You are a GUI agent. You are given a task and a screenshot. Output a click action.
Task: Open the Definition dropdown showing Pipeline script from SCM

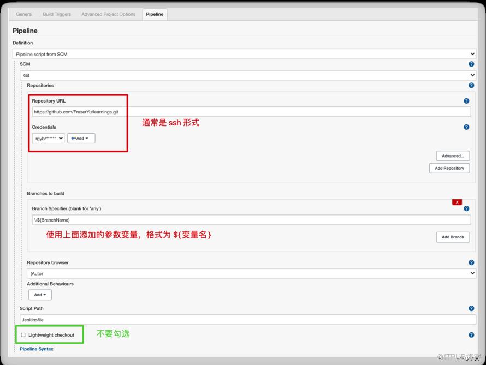pos(244,54)
